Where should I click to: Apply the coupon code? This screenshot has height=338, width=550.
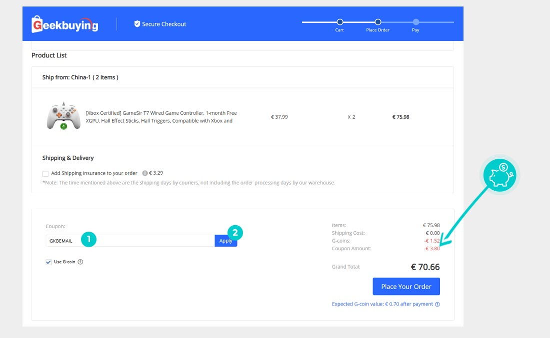226,241
